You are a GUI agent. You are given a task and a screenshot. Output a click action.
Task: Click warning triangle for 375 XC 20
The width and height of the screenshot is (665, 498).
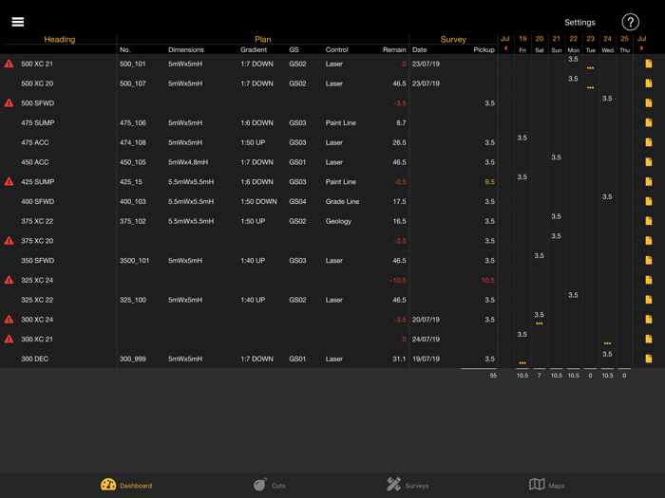9,241
